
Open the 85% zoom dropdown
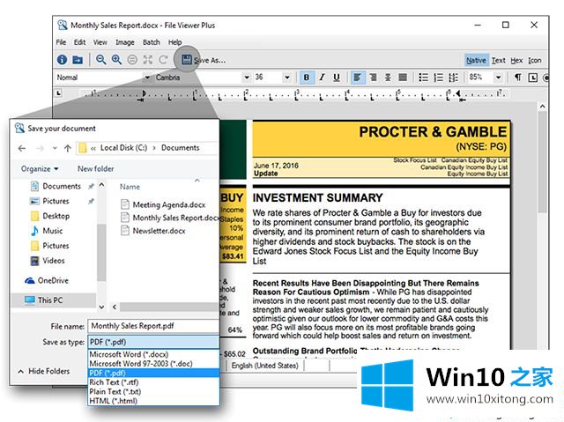click(498, 78)
